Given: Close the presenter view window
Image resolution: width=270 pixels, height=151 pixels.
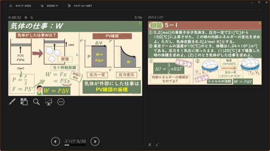Looking at the screenshot, I should (x=266, y=2).
